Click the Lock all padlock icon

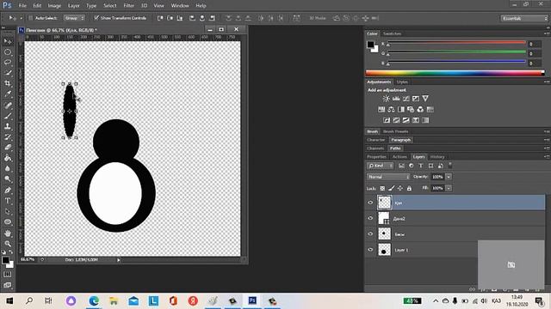(409, 189)
